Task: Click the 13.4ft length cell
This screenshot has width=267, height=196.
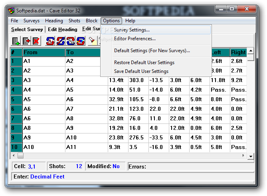Action: pyautogui.click(x=118, y=80)
